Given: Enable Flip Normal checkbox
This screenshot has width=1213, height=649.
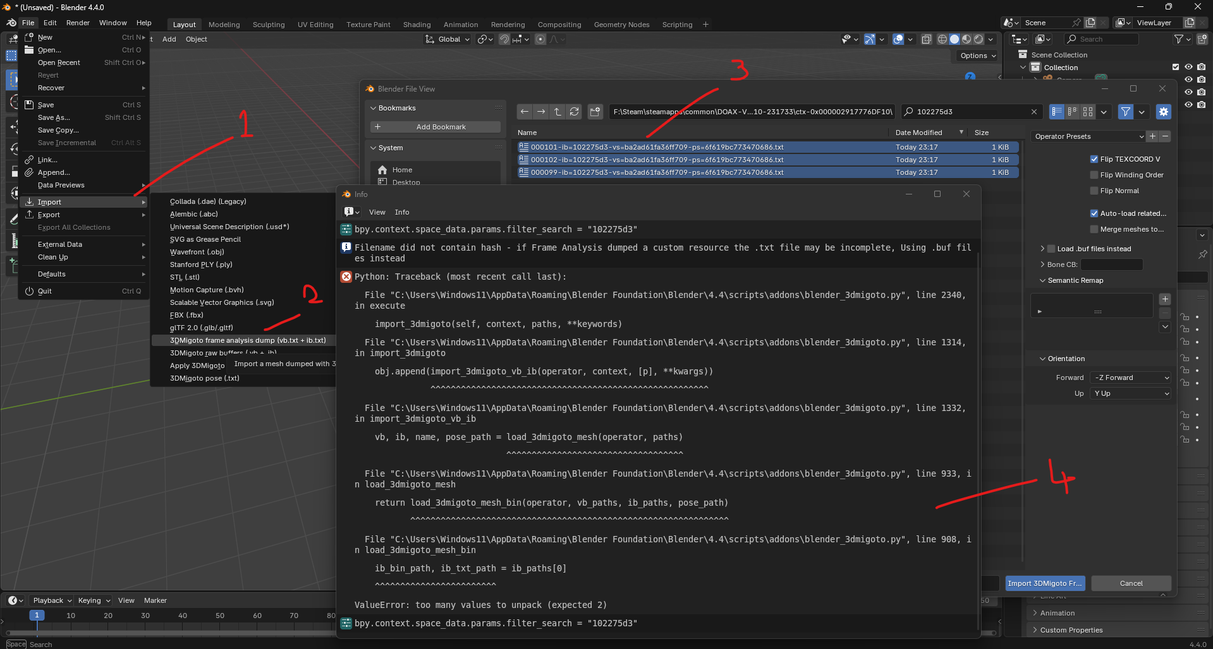Looking at the screenshot, I should 1094,191.
